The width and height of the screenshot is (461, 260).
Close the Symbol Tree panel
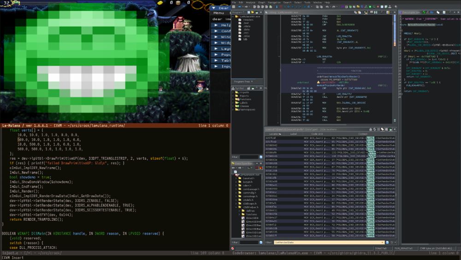pos(261,88)
